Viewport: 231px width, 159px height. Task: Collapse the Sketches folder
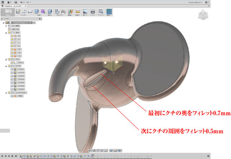click(x=6, y=66)
